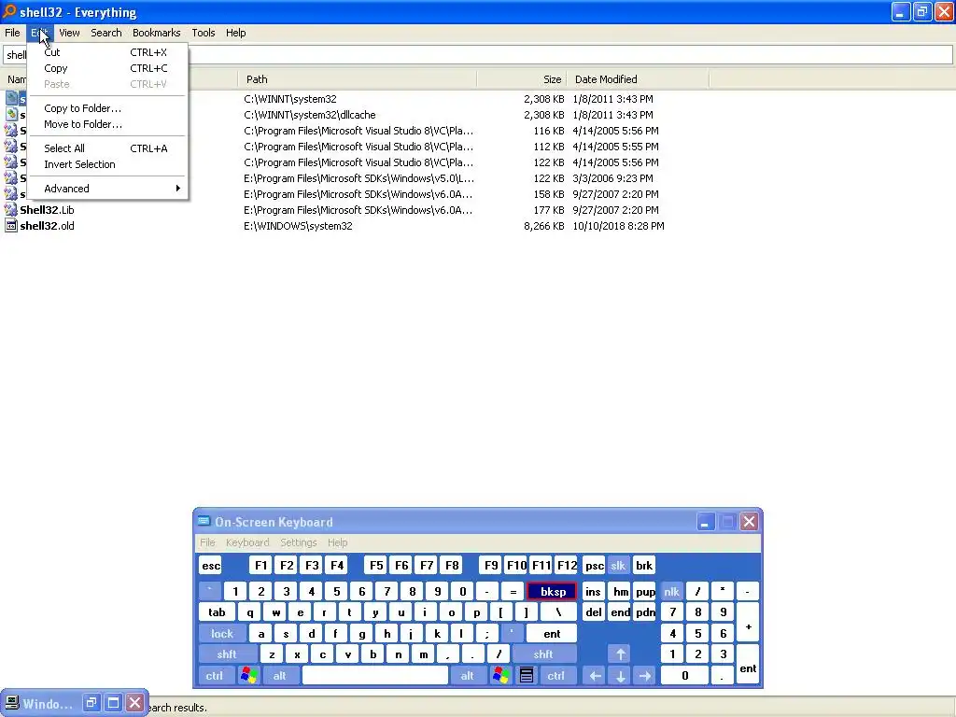Sort by Date Modified column header
The image size is (956, 717).
coord(638,79)
